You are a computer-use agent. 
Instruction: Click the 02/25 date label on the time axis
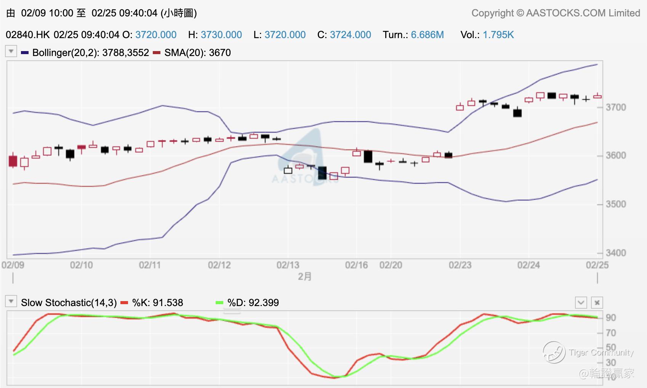(x=597, y=265)
